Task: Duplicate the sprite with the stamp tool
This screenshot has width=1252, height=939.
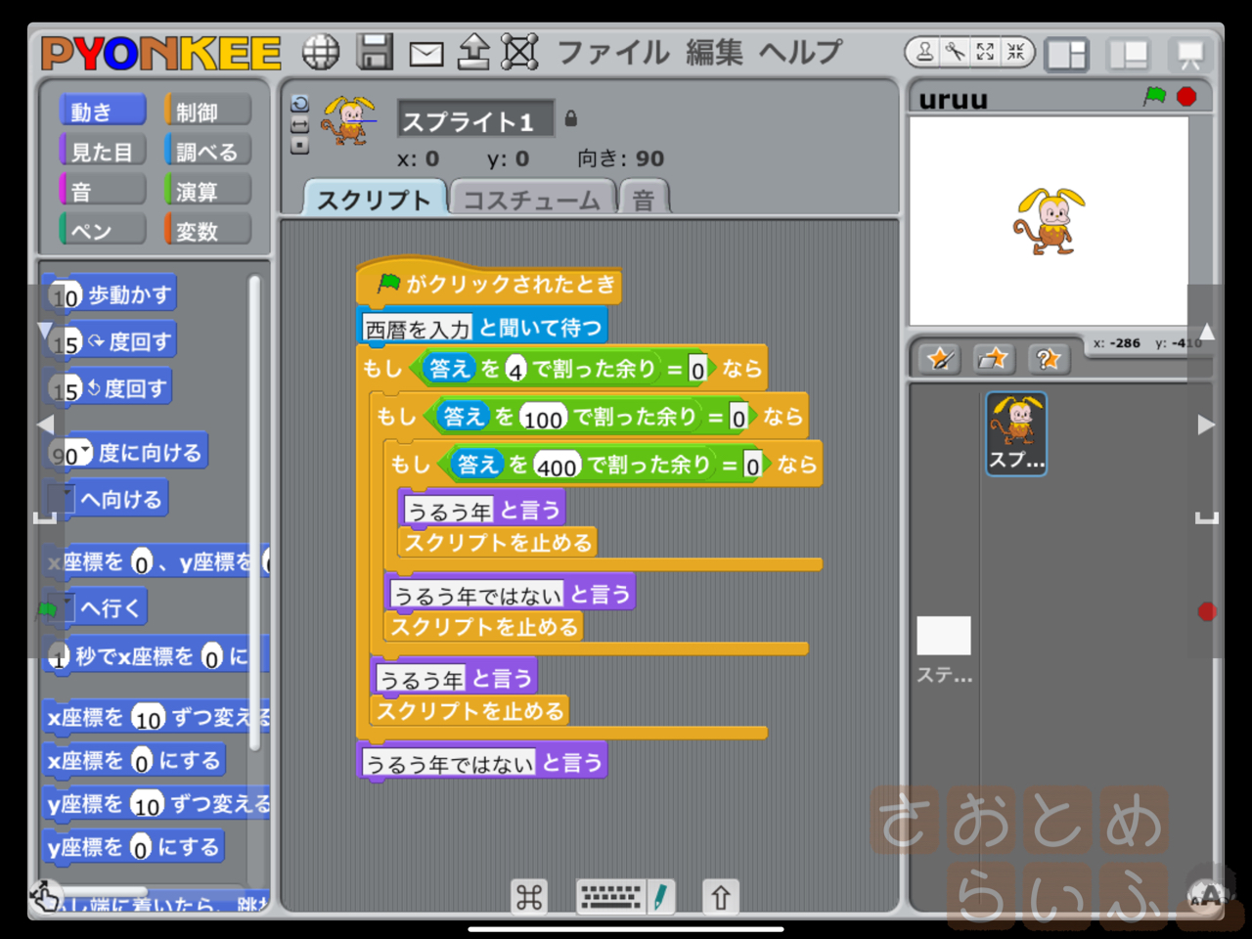Action: [x=924, y=52]
